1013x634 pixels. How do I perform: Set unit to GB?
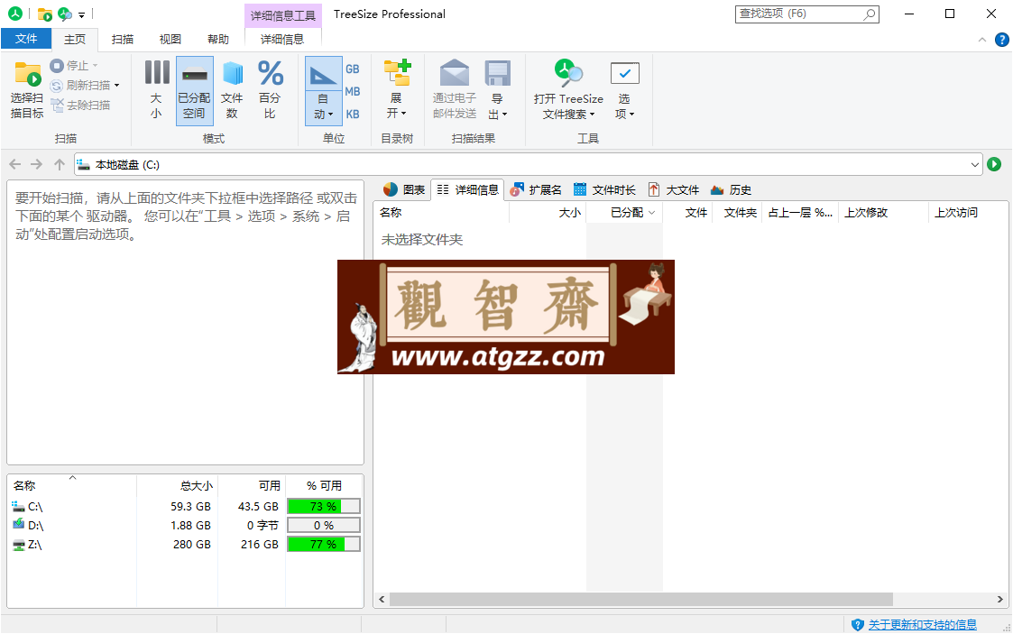(352, 69)
